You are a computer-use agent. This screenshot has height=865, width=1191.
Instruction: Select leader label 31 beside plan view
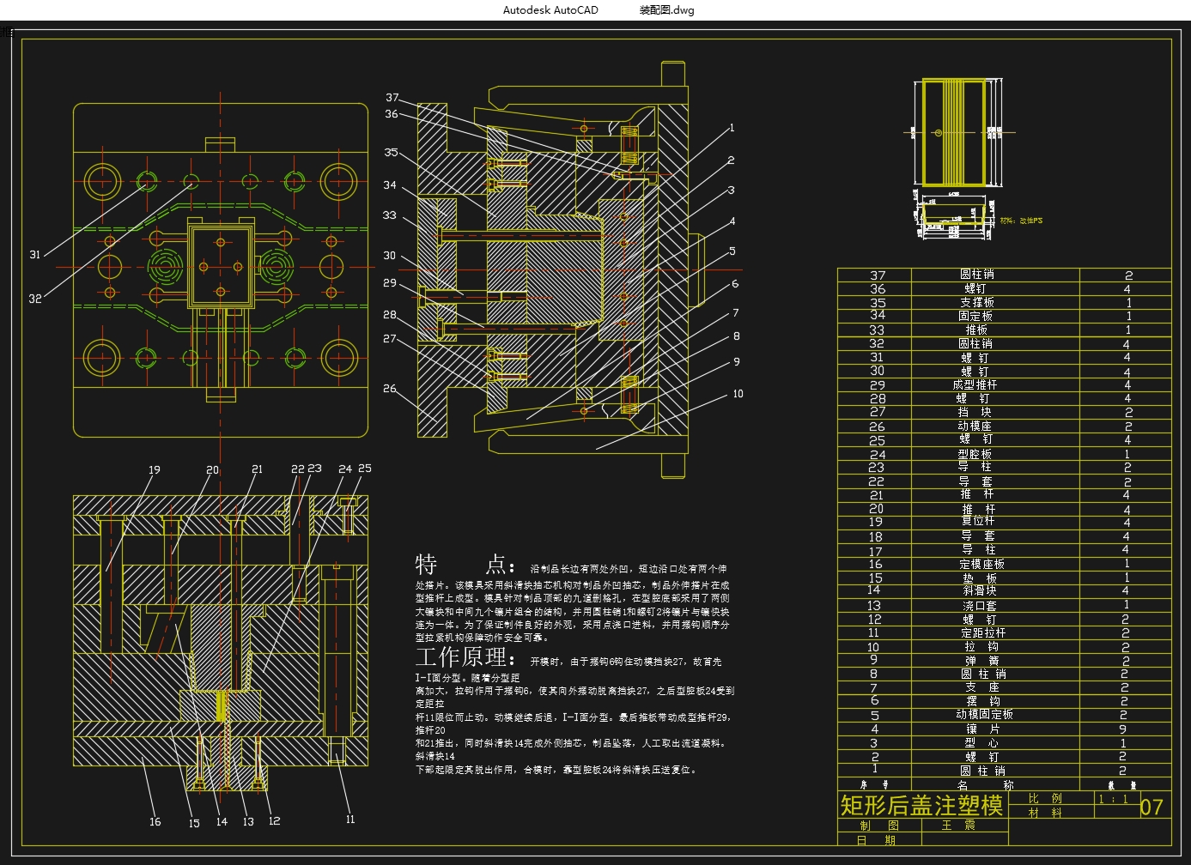(x=35, y=255)
